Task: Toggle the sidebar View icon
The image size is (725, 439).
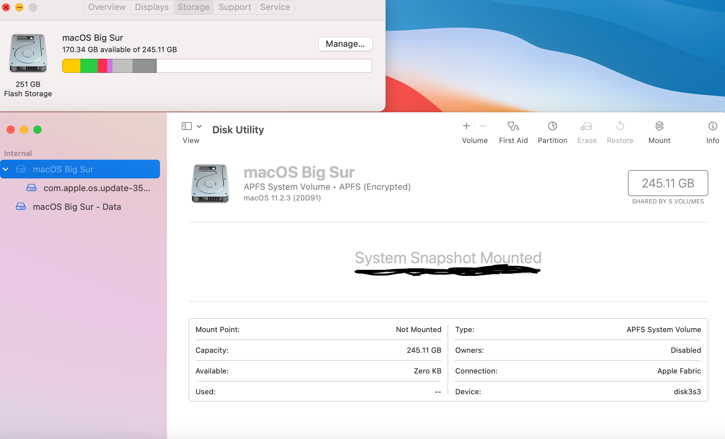Action: click(x=186, y=126)
